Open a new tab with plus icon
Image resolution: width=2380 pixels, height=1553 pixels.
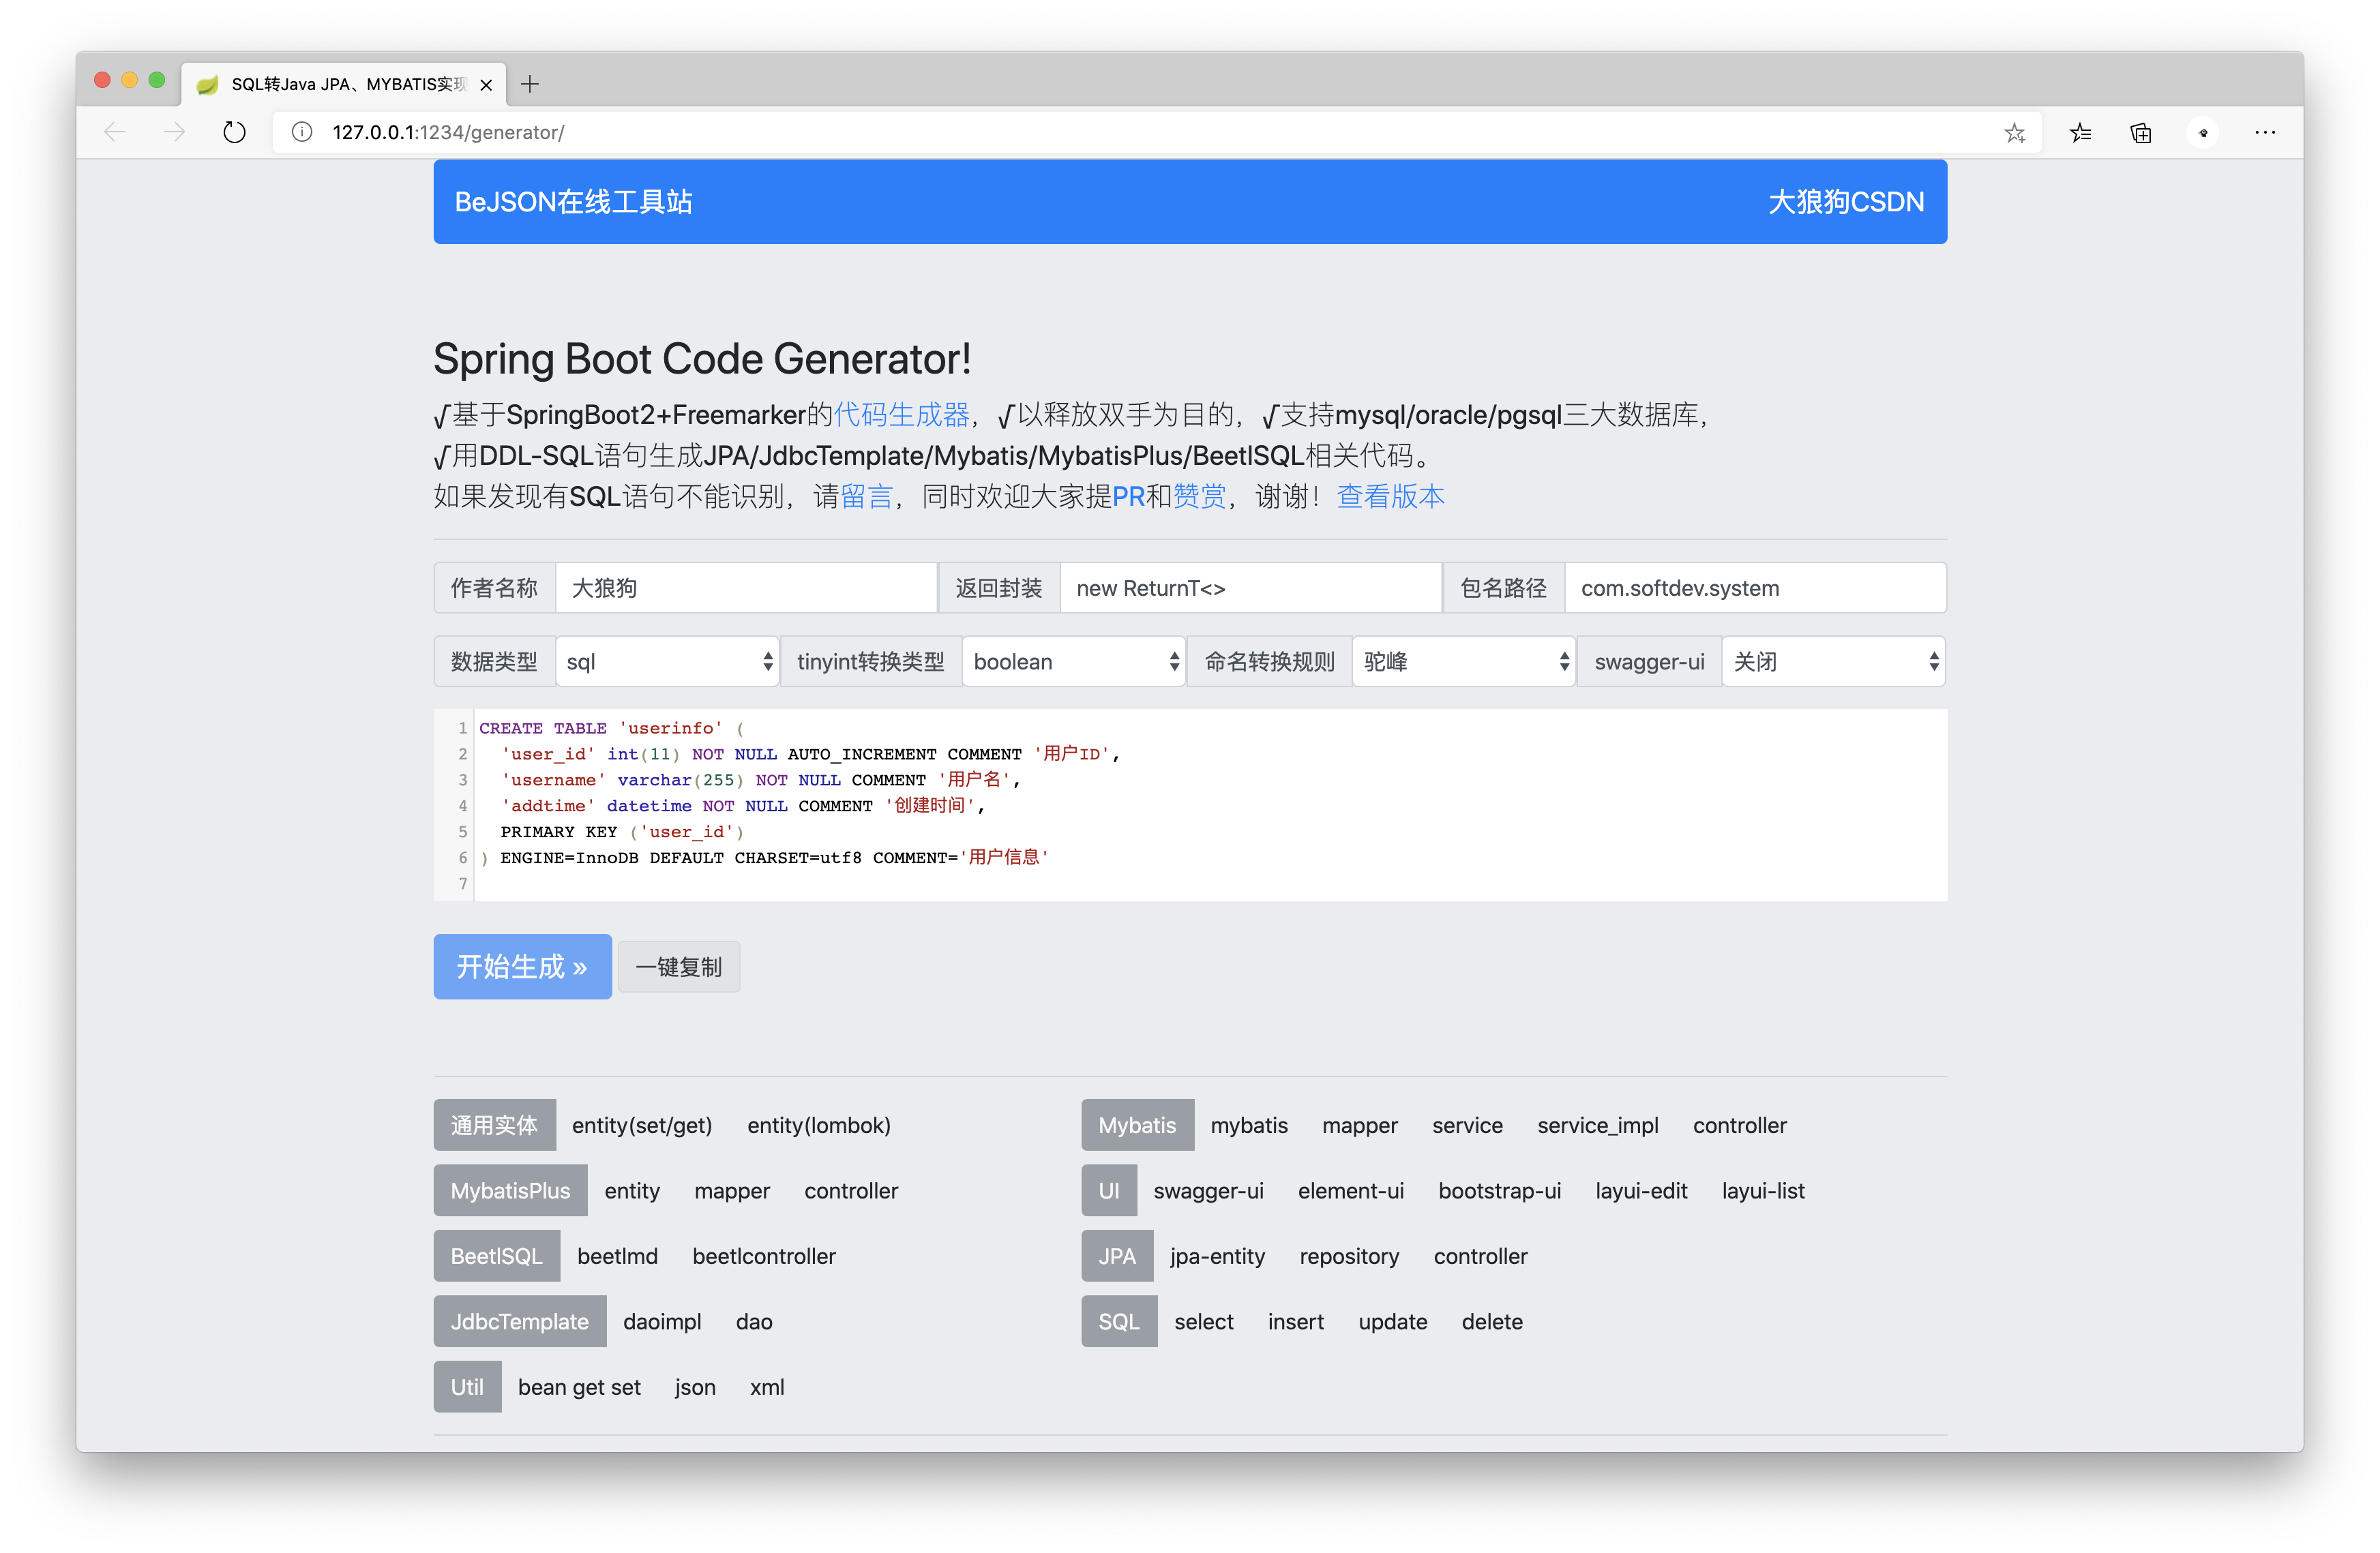coord(530,84)
